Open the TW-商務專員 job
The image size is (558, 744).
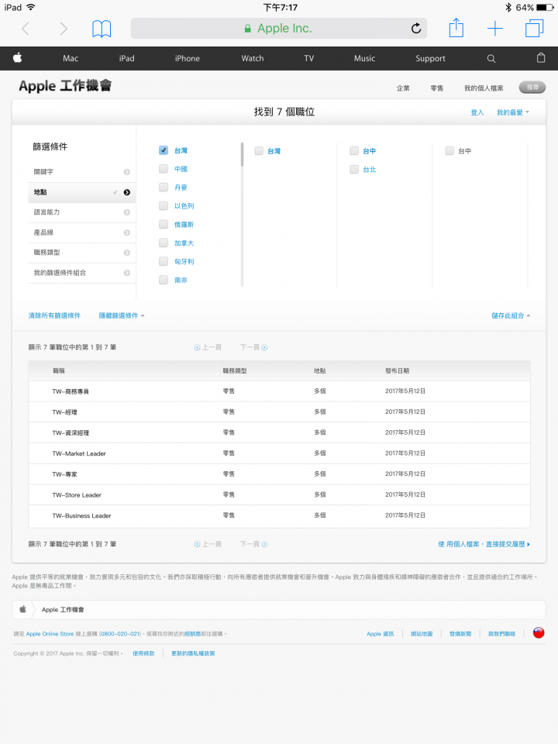(x=71, y=391)
